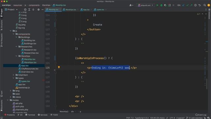The image size is (211, 119).
Task: Click the PHP: 7.3 status entry
Action: click(x=130, y=118)
